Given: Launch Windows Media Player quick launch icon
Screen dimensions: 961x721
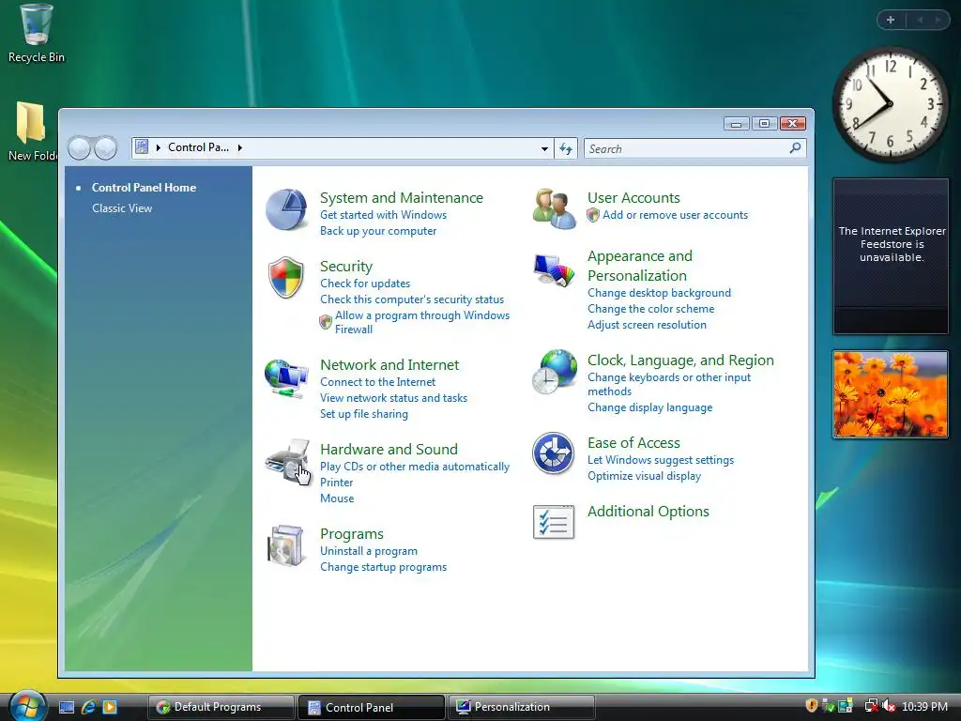Looking at the screenshot, I should 110,707.
